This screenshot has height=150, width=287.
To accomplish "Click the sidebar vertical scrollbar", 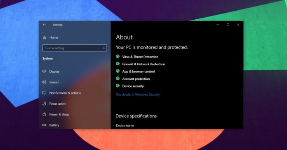I will click(x=110, y=80).
